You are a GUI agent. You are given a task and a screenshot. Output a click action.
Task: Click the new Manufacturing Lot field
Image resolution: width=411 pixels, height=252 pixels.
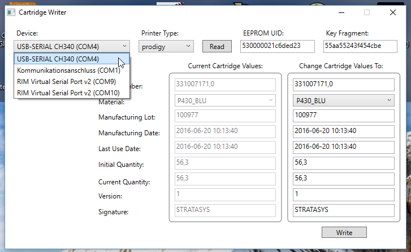(343, 116)
